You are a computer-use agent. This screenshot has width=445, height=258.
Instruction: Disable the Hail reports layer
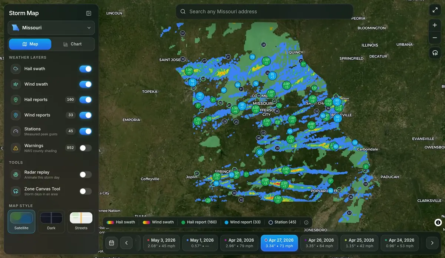86,100
